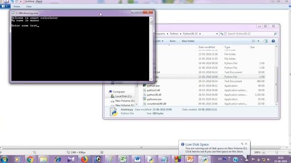Open the file explorer taskbar folder icon
This screenshot has width=291, height=163.
(x=44, y=159)
